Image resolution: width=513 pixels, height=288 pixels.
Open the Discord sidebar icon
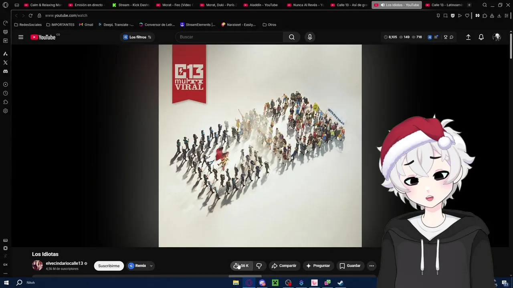pyautogui.click(x=5, y=72)
